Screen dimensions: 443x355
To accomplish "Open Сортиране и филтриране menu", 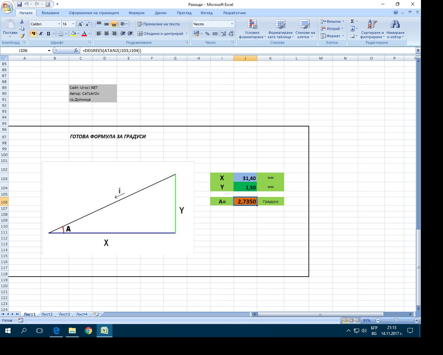I will (x=372, y=29).
